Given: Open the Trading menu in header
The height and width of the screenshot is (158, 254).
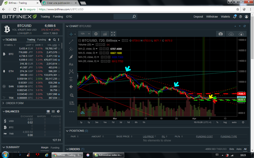Looking at the screenshot, I should pyautogui.click(x=45, y=17).
